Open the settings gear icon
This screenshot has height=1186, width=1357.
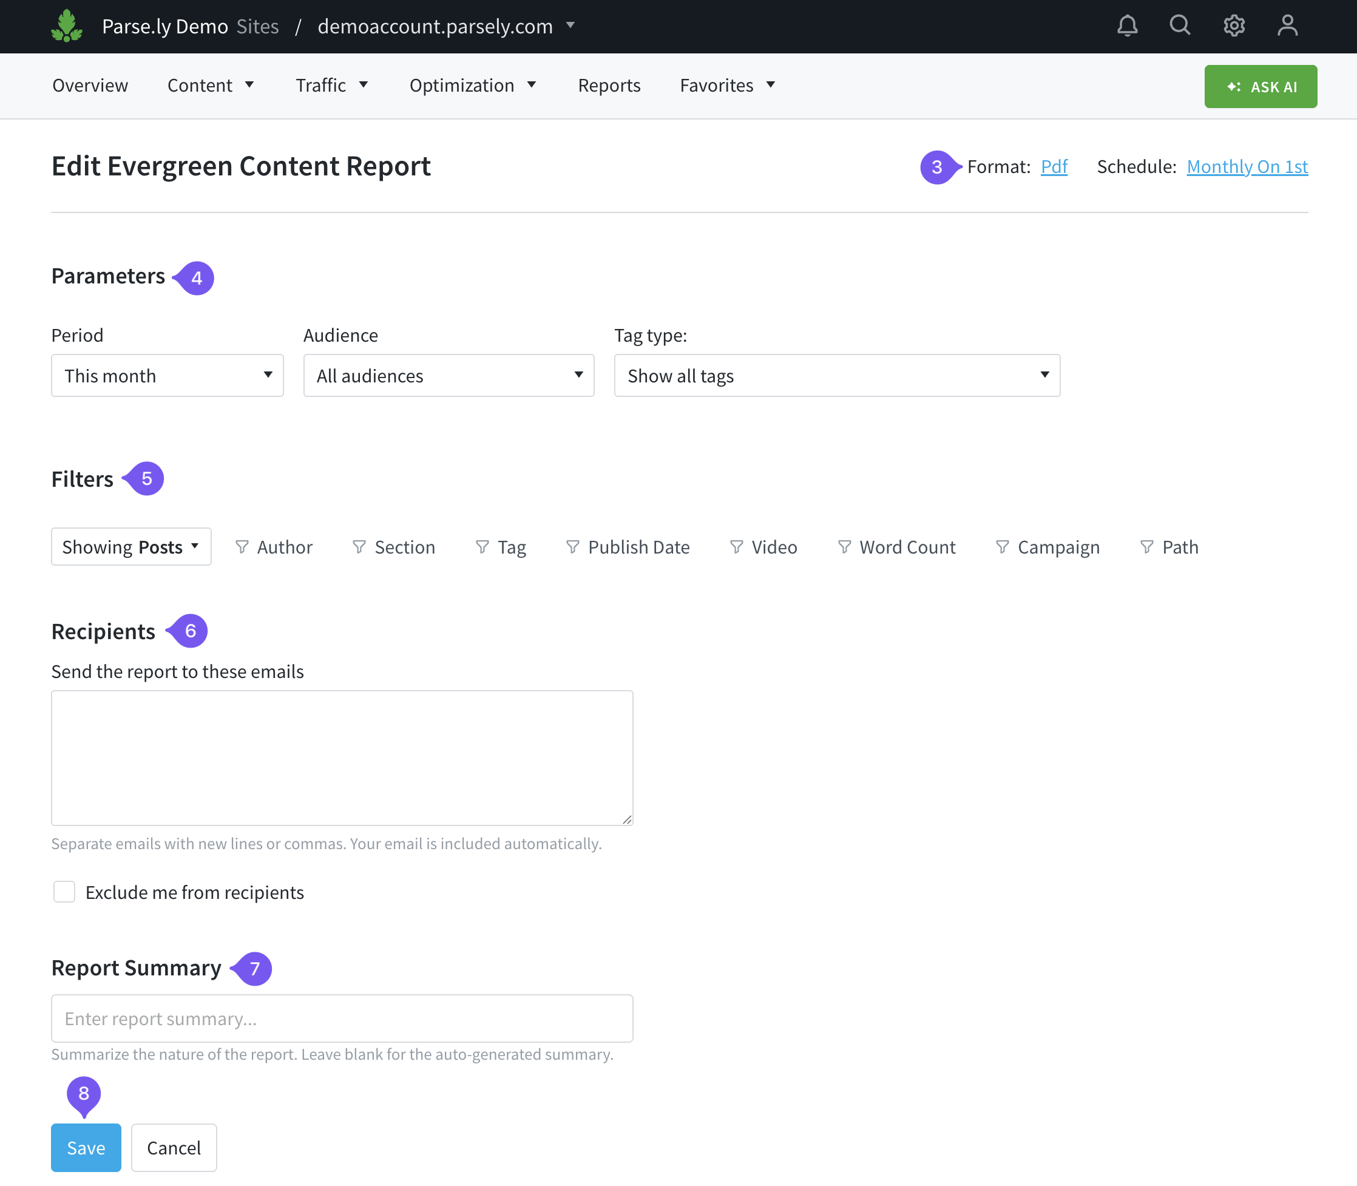click(x=1234, y=26)
